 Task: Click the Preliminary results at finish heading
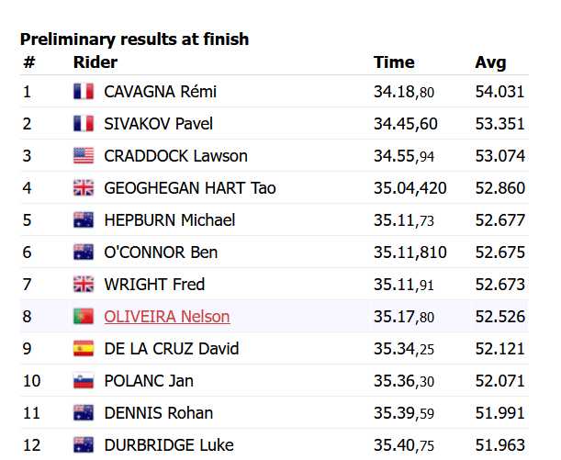(135, 39)
